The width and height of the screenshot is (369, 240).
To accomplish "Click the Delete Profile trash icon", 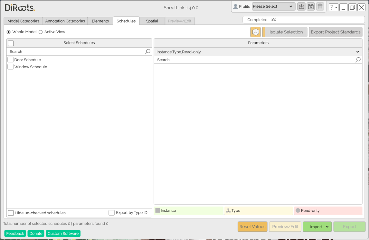I will coord(320,6).
